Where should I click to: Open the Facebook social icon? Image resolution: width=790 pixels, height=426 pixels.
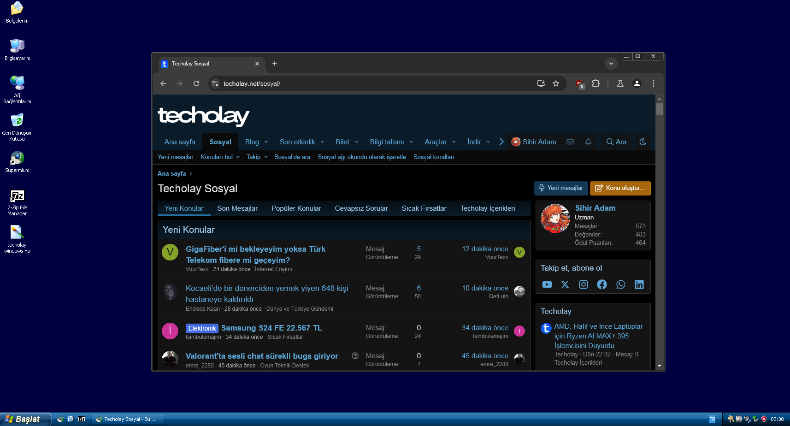(602, 284)
